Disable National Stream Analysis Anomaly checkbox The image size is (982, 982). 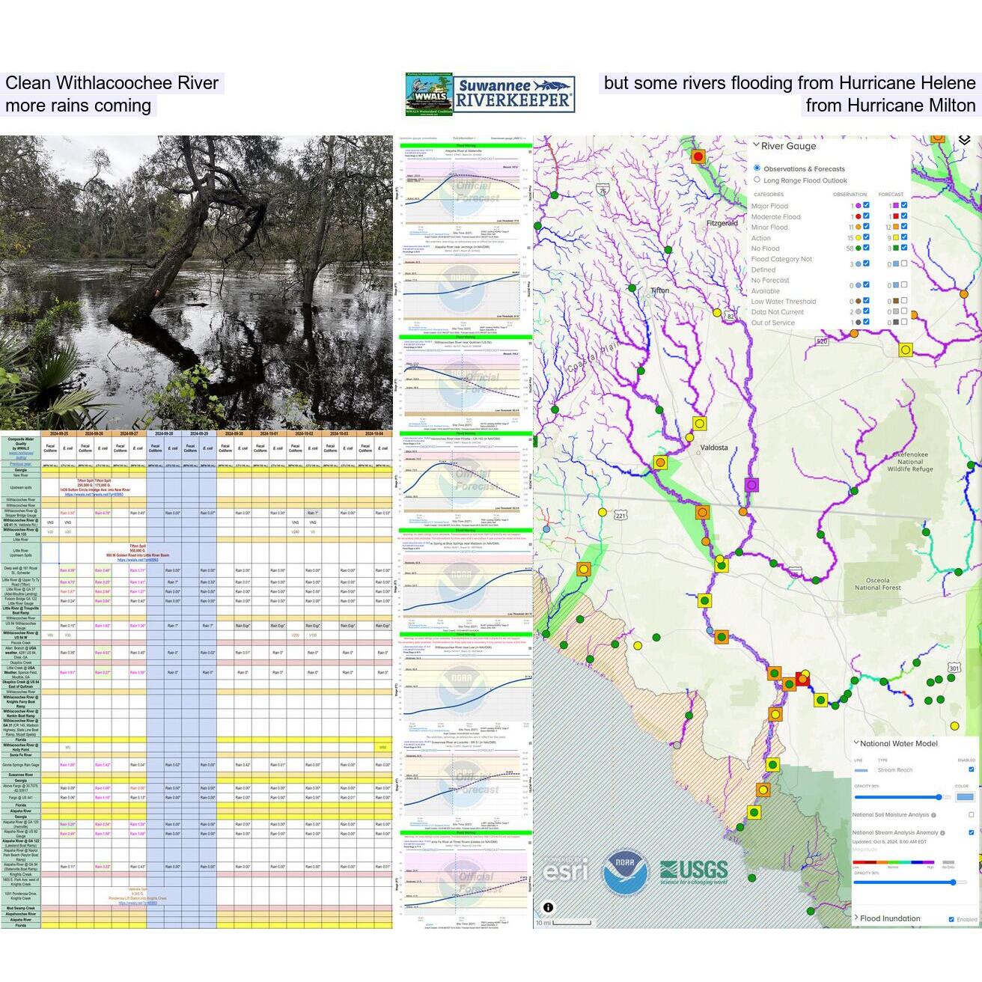pyautogui.click(x=972, y=832)
